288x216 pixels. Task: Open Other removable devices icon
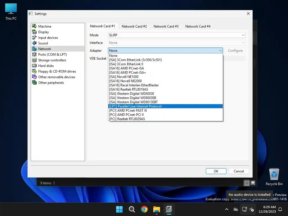(34, 77)
